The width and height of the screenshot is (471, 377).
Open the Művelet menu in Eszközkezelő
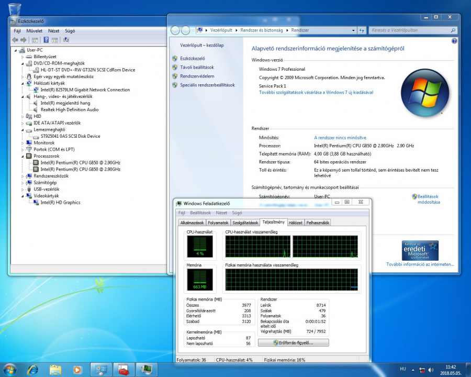[x=34, y=31]
